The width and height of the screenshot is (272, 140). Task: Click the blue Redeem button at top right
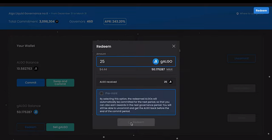[x=261, y=10]
